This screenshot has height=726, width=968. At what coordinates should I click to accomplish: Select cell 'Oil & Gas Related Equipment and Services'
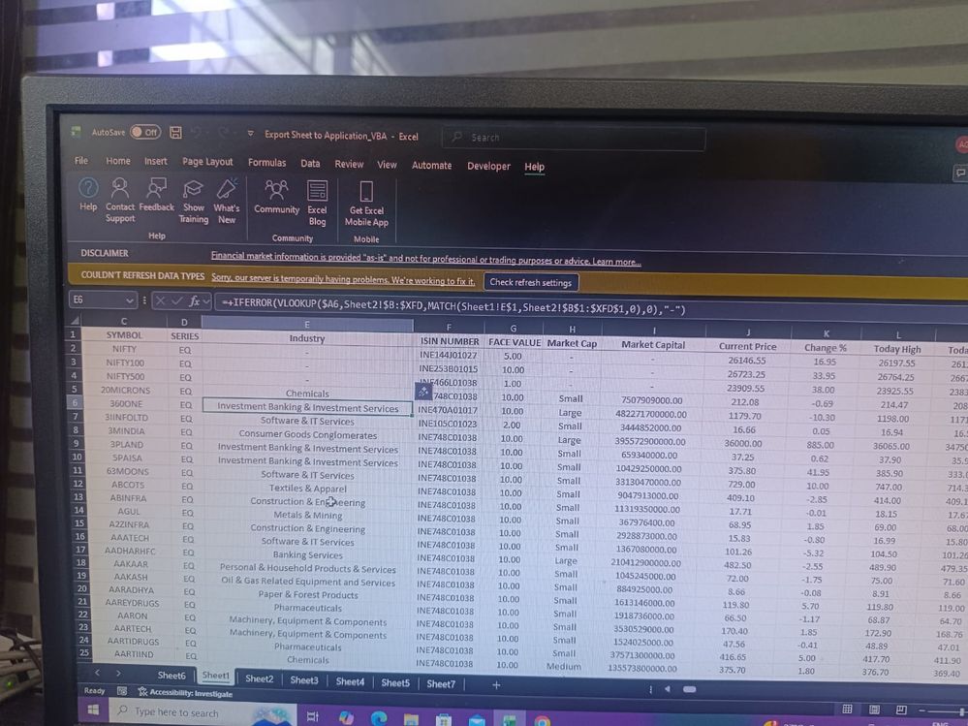click(x=307, y=582)
